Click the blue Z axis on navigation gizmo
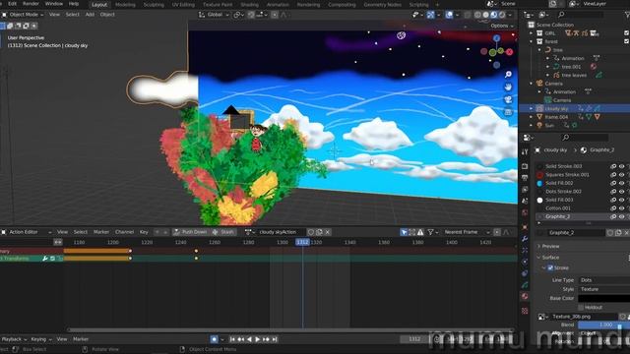This screenshot has height=354, width=630. (497, 38)
